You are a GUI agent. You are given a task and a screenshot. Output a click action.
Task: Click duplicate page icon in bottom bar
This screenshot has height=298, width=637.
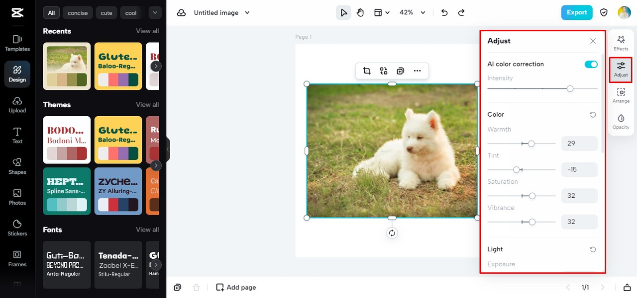(x=178, y=287)
